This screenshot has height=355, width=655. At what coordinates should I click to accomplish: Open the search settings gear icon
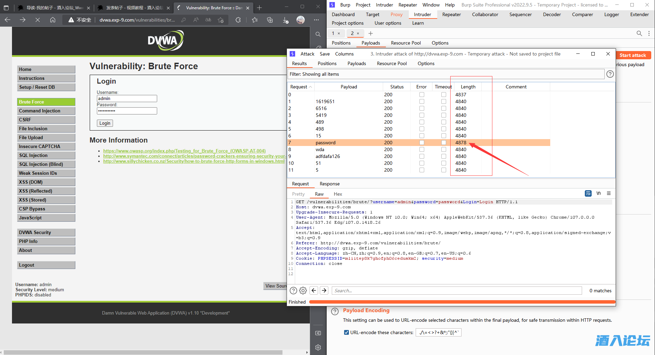click(x=303, y=291)
